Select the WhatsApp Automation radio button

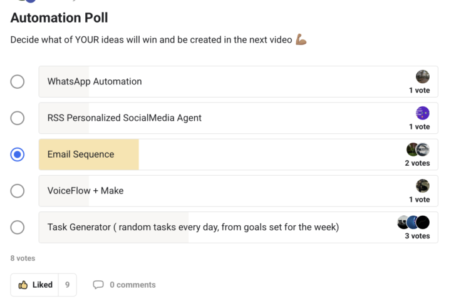point(18,82)
